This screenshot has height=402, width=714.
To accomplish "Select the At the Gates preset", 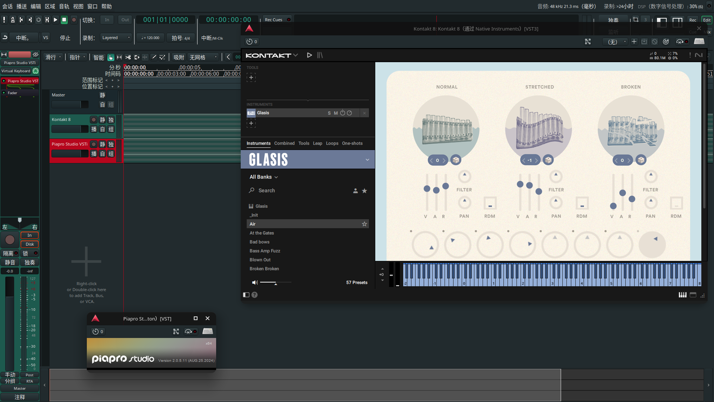I will click(x=308, y=233).
